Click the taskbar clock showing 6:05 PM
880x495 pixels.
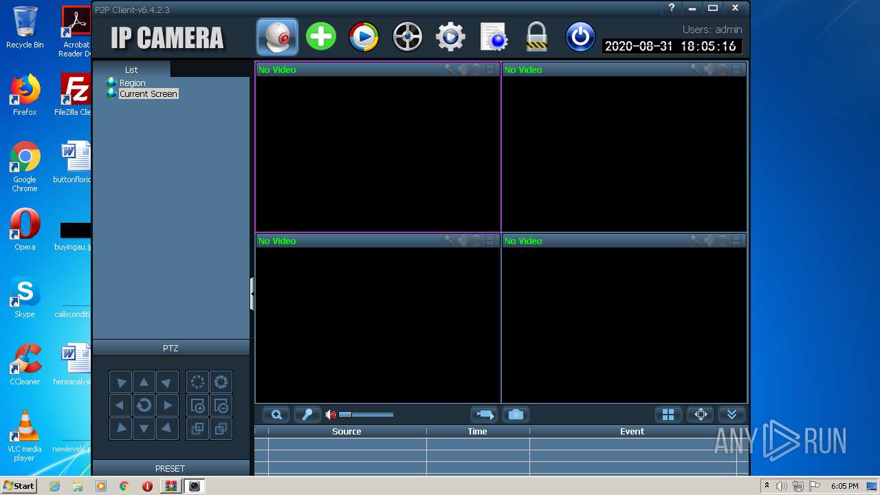click(844, 486)
